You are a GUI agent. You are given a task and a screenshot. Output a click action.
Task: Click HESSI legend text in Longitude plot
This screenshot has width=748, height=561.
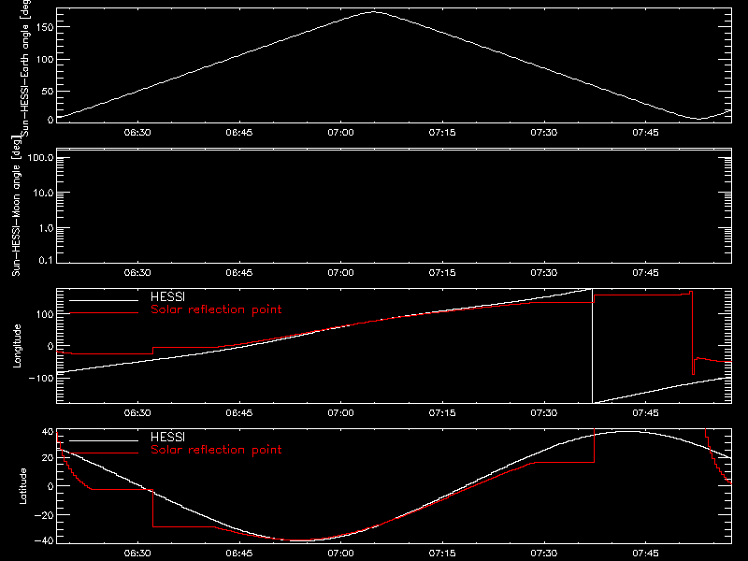point(167,296)
